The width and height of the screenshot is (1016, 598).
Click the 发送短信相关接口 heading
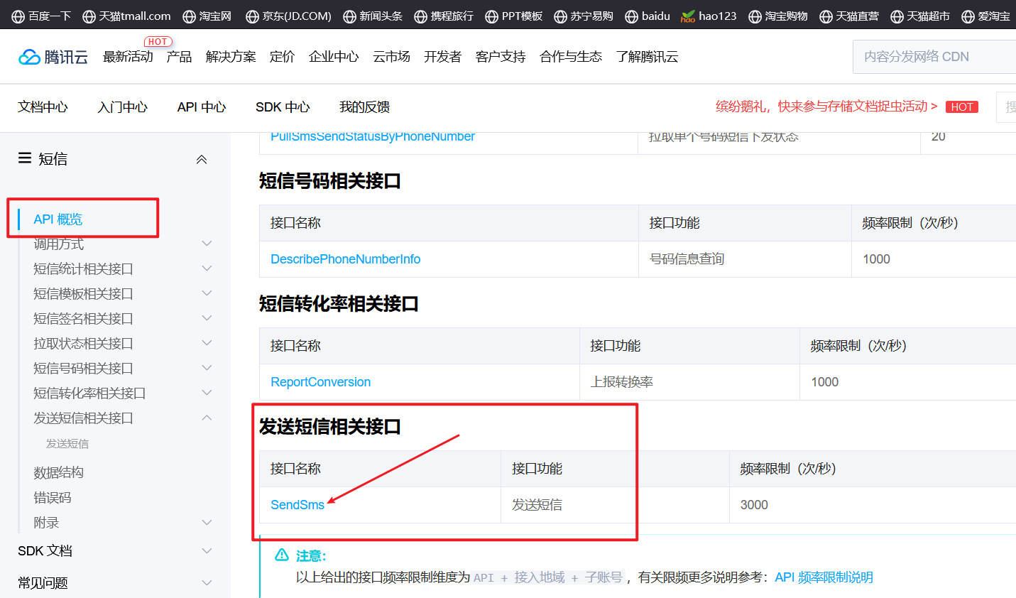coord(329,427)
